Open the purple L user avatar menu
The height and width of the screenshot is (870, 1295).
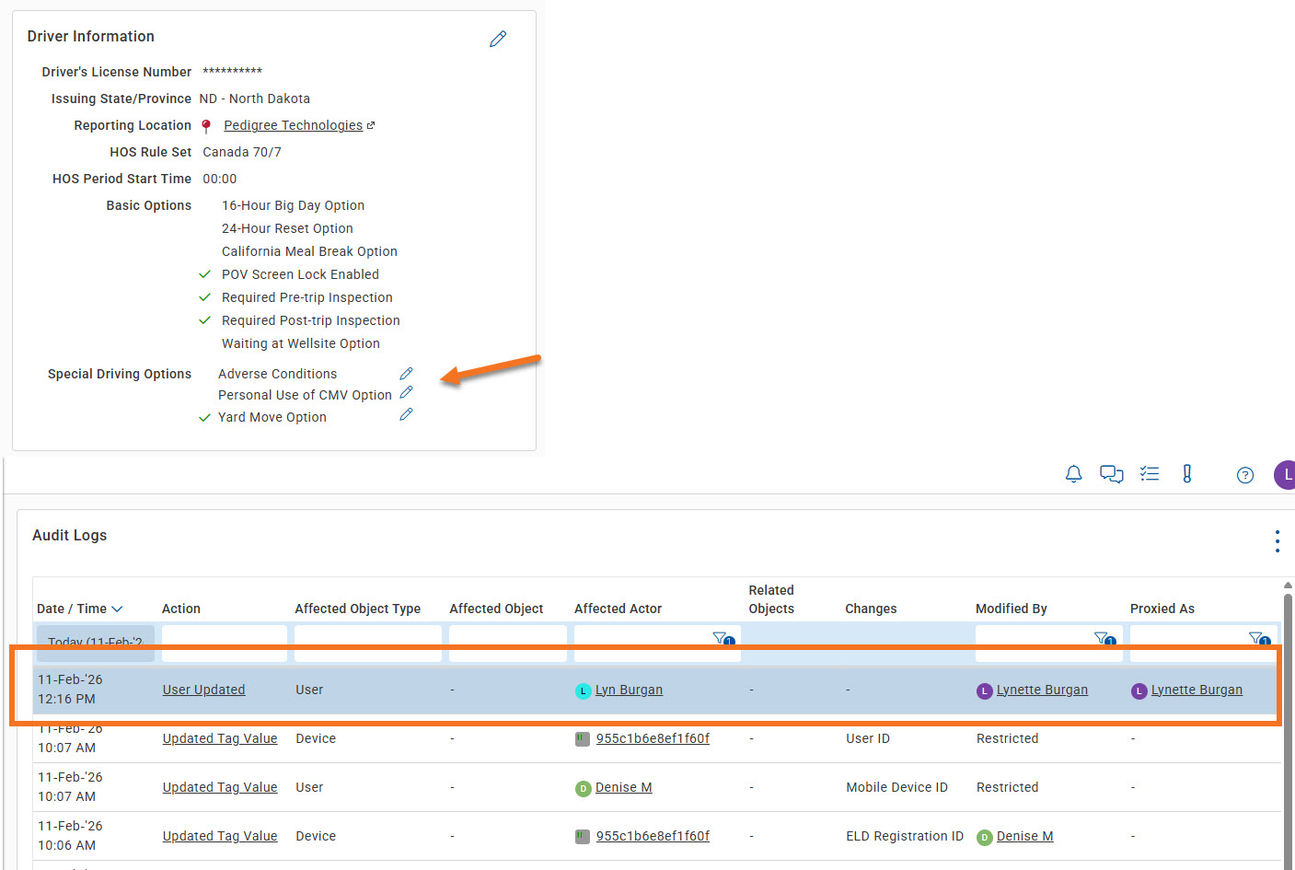(1285, 475)
